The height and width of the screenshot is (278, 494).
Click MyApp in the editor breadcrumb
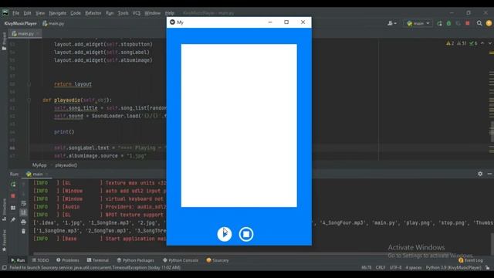[x=39, y=165]
